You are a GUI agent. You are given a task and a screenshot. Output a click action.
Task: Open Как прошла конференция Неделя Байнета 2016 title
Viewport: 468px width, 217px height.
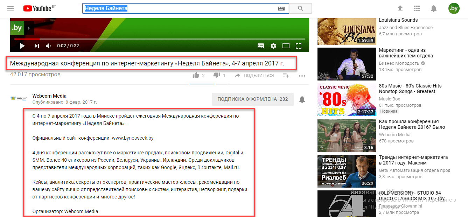(x=412, y=124)
